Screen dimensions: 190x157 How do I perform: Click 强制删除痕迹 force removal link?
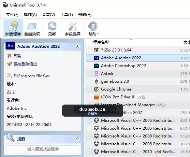click(25, 64)
